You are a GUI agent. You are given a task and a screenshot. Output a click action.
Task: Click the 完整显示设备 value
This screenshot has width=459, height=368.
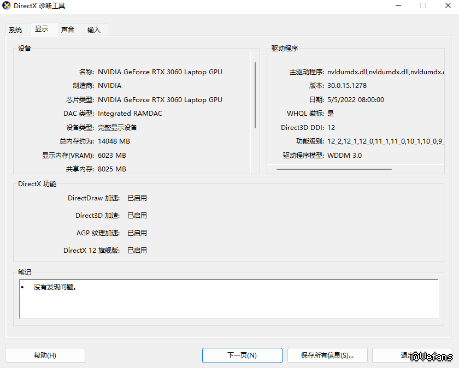[x=117, y=128]
